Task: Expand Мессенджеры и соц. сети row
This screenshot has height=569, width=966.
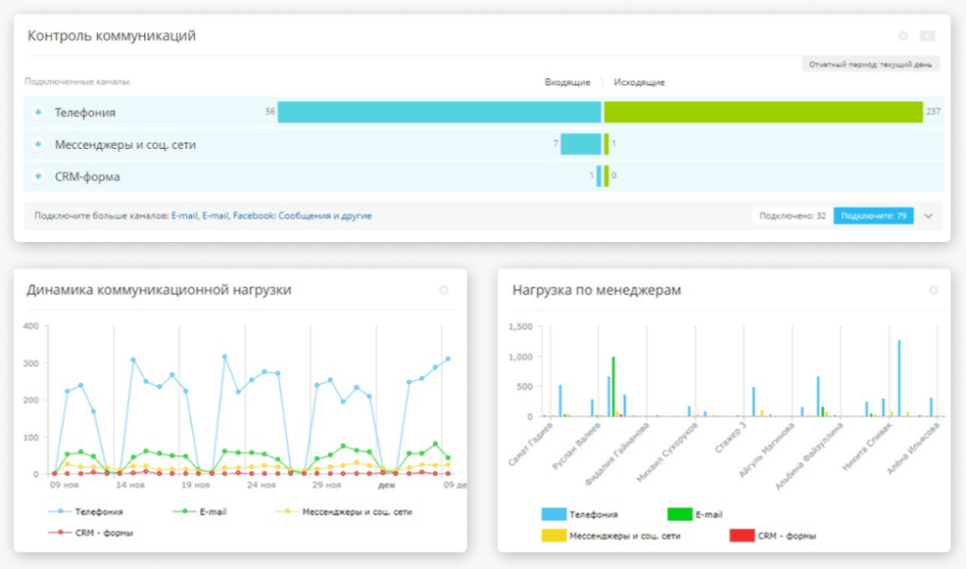Action: click(38, 145)
